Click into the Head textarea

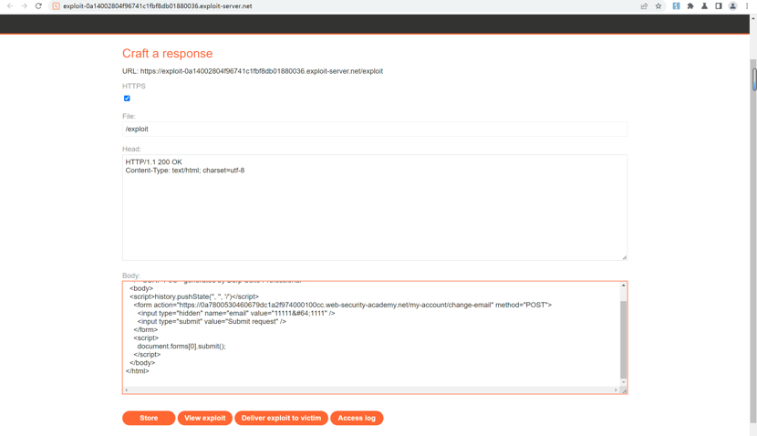pos(375,208)
